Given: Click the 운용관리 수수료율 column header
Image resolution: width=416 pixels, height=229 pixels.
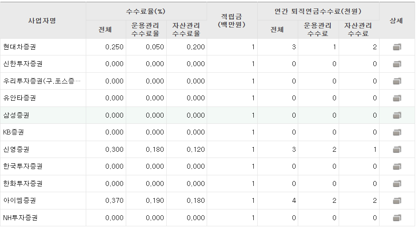Looking at the screenshot, I should [145, 29].
